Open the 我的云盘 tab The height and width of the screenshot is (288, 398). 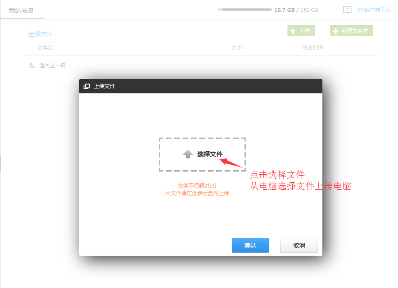click(22, 11)
